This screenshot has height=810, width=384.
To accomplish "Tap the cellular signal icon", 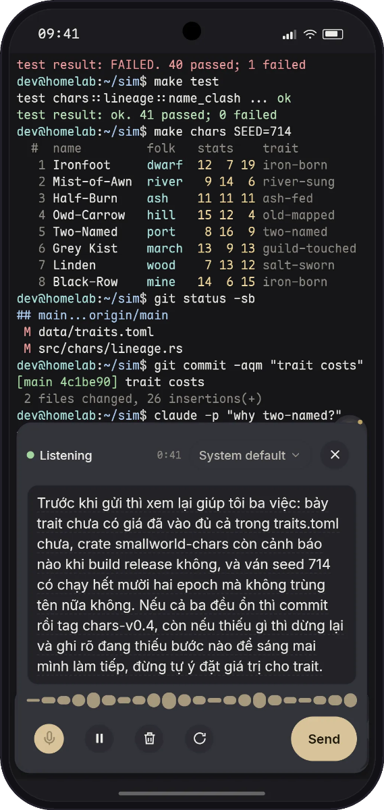I will pos(290,34).
